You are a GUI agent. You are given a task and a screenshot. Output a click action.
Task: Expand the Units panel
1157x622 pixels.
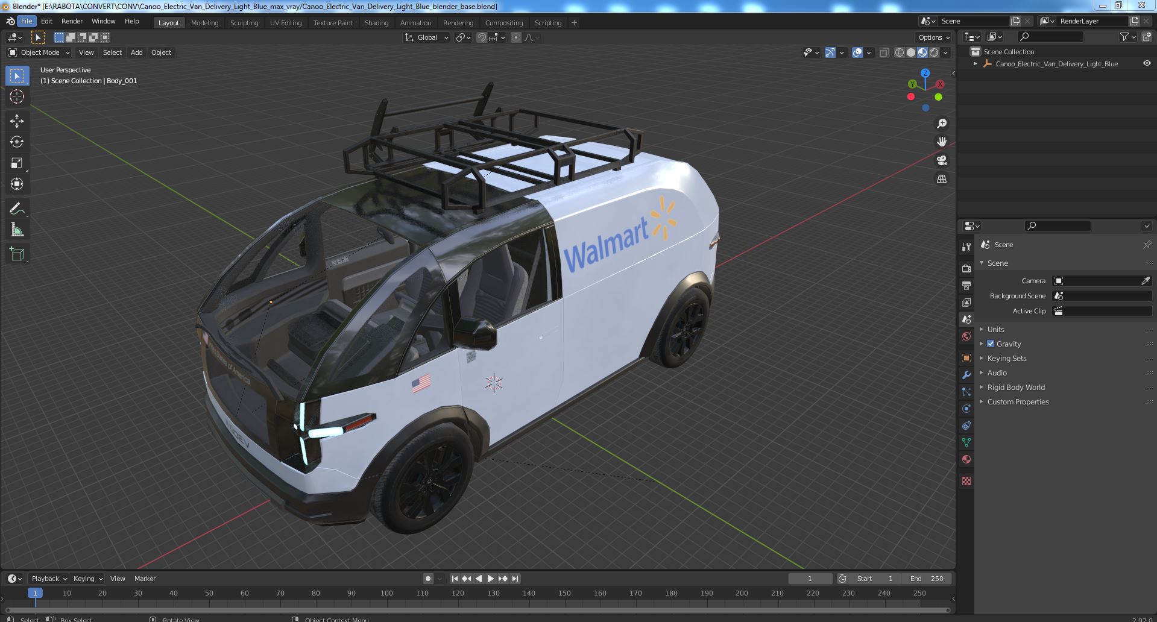coord(995,329)
